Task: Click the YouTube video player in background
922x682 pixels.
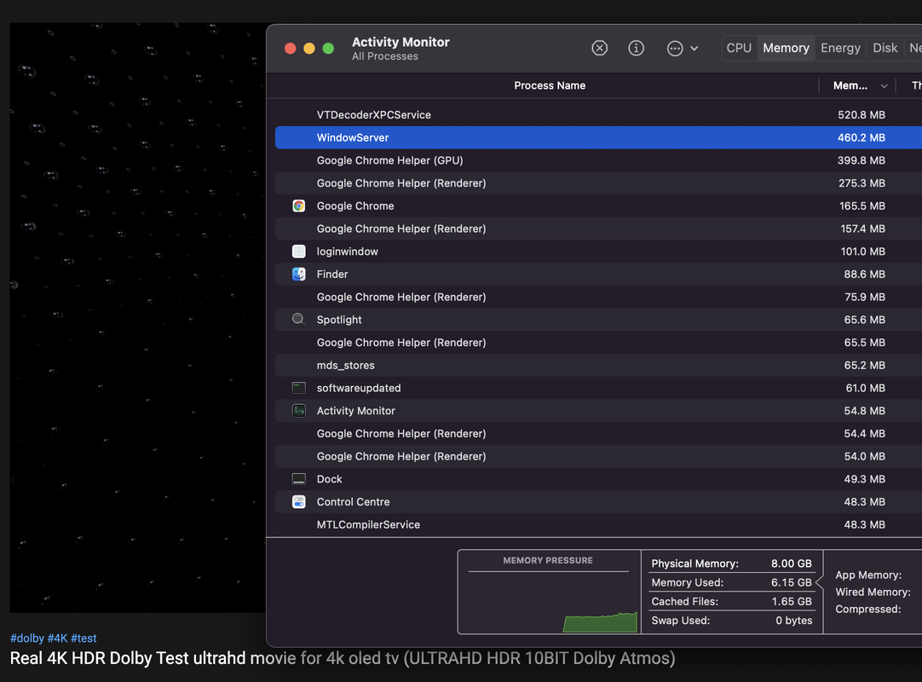Action: click(x=137, y=318)
